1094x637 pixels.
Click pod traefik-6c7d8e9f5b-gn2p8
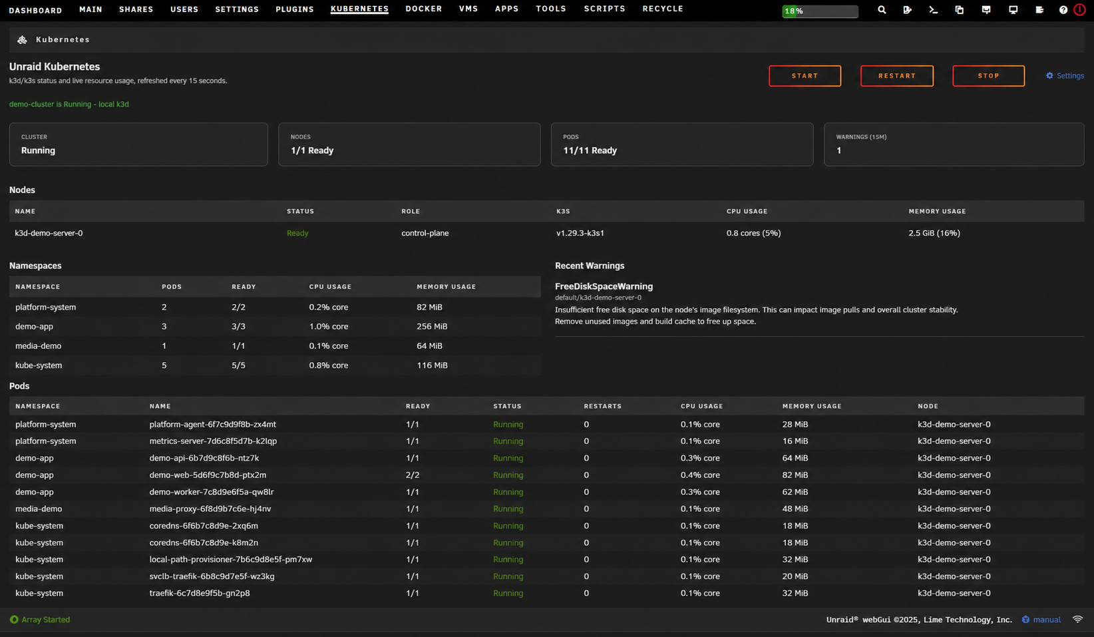[200, 593]
